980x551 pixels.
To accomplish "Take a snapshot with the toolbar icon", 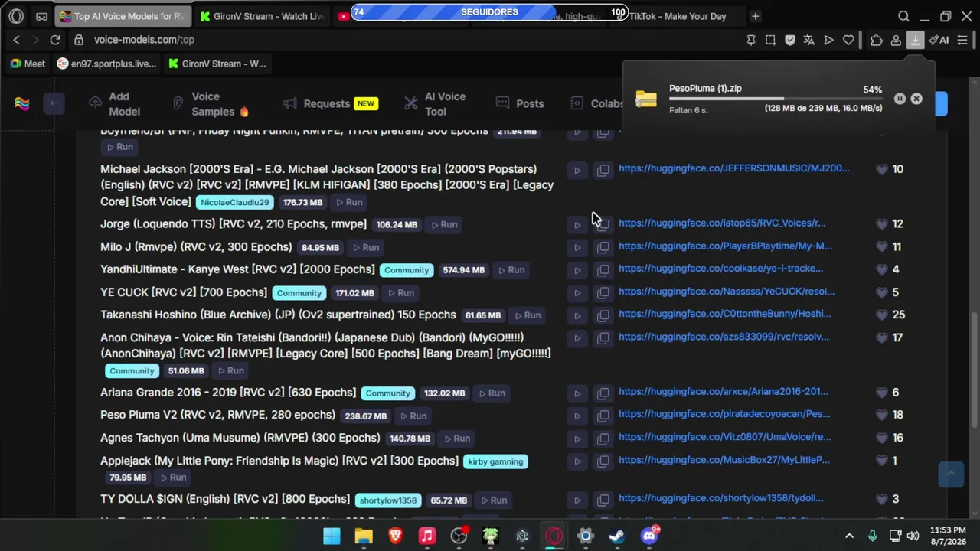I will (770, 40).
